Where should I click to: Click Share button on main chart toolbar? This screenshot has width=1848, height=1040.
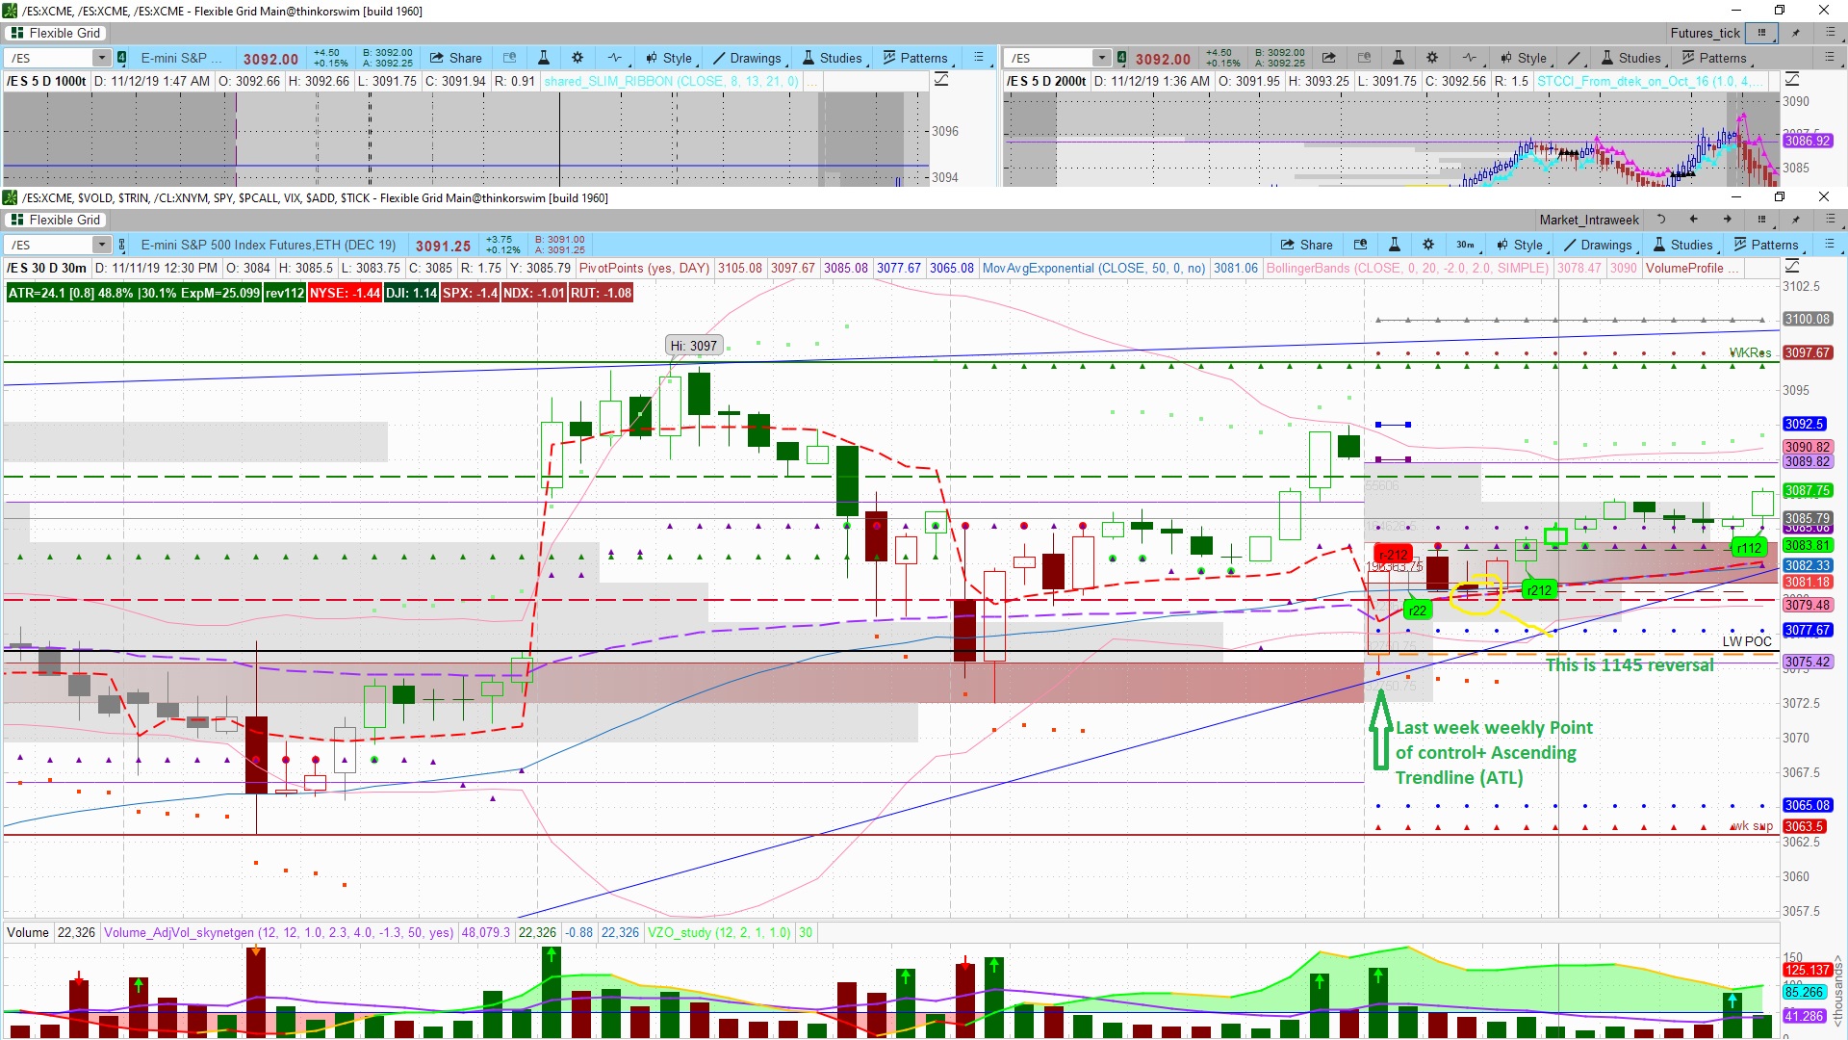1306,245
